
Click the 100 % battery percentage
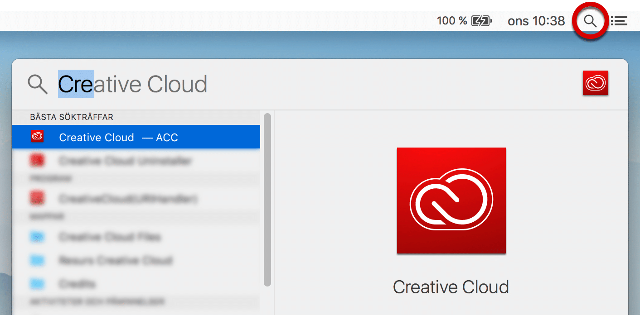click(x=452, y=21)
